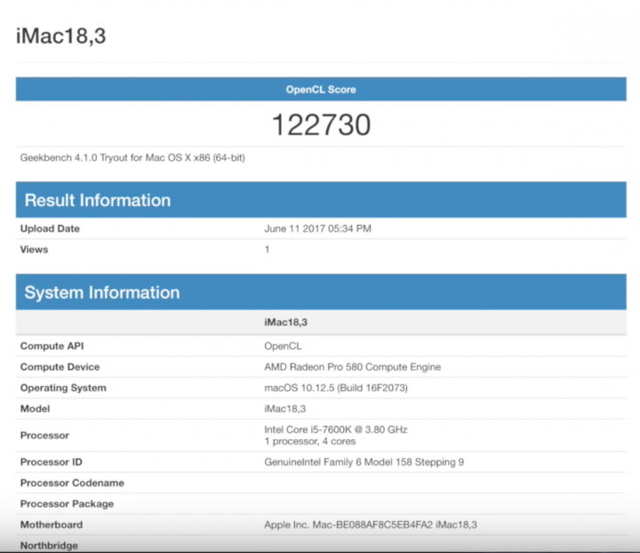Screen dimensions: 640x553
Task: Click the Processor Codename label
Action: 72,483
